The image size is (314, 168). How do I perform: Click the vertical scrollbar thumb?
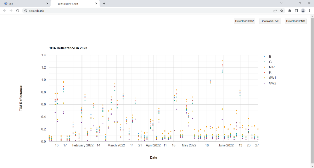312,91
